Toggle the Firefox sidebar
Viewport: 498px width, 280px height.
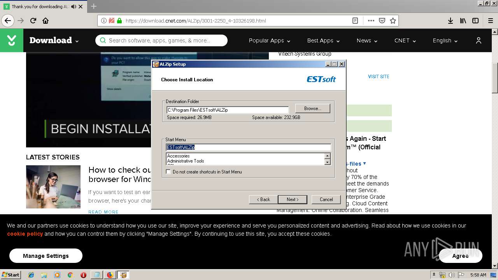(x=475, y=21)
